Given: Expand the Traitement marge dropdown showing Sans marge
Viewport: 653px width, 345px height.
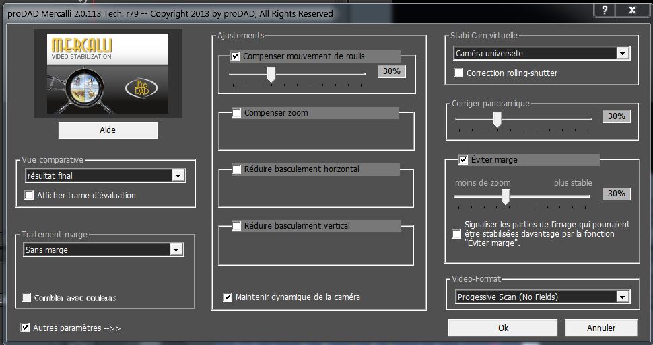Looking at the screenshot, I should pos(104,250).
